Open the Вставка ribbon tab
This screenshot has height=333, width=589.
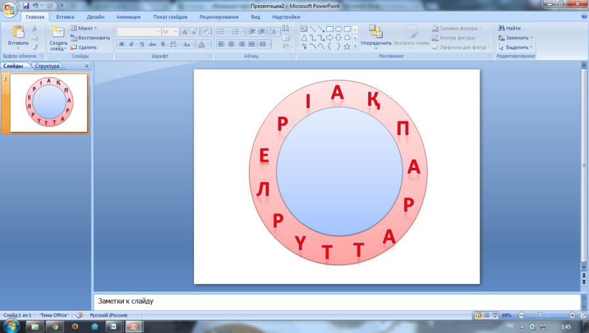(x=65, y=17)
